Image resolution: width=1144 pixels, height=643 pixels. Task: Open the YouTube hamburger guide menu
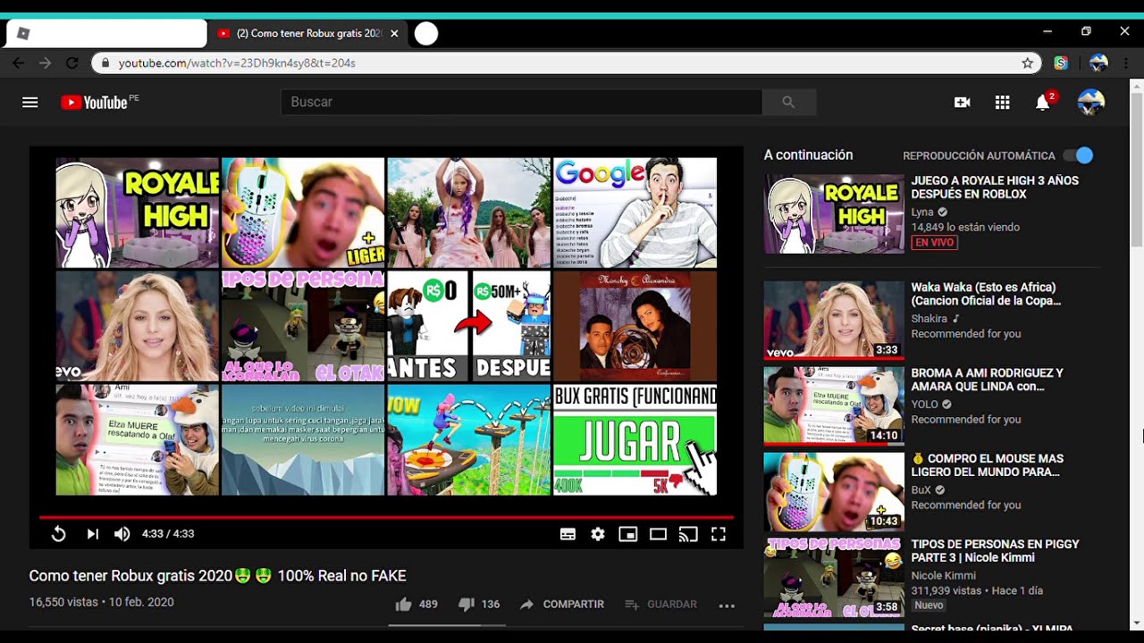(x=30, y=102)
